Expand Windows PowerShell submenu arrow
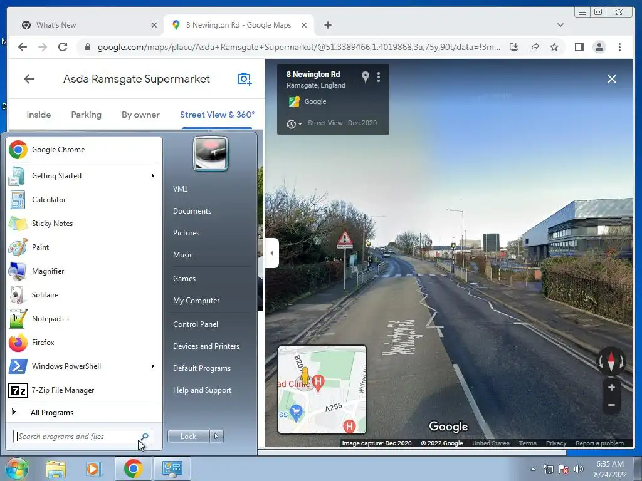Screen dimensions: 642x481 [153, 366]
